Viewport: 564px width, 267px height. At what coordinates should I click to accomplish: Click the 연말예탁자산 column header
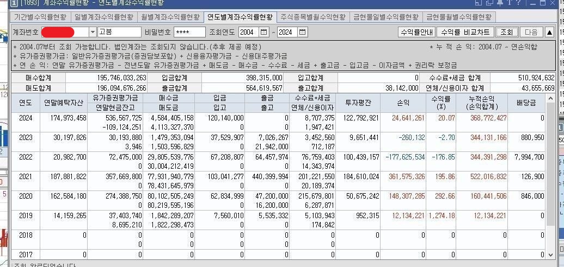coord(63,103)
